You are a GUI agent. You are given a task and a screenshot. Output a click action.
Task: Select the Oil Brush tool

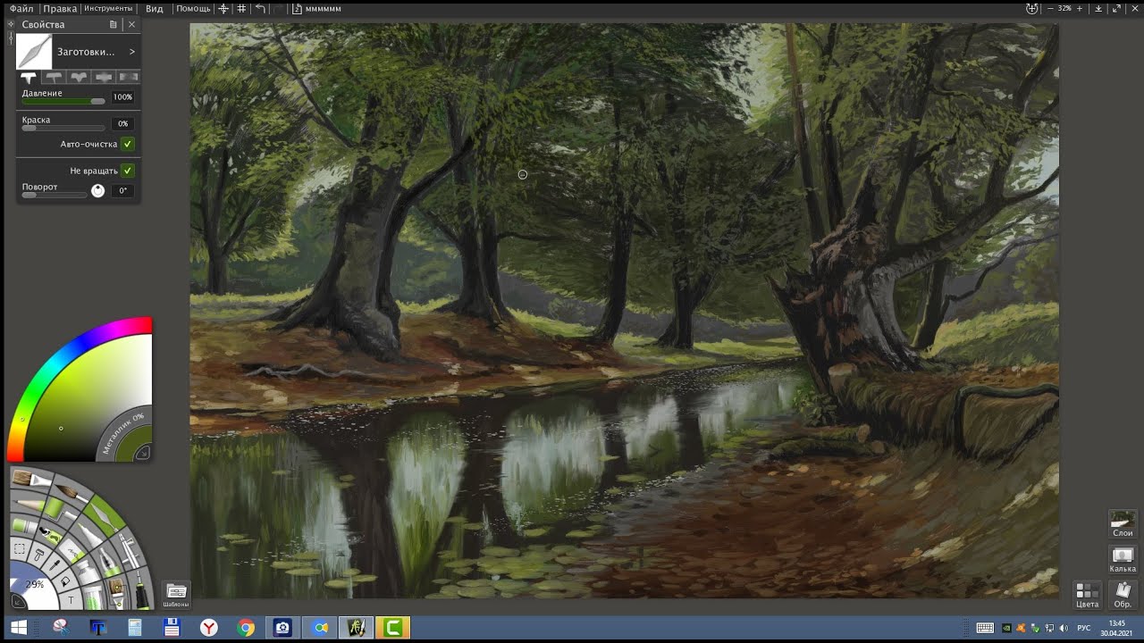tap(31, 478)
